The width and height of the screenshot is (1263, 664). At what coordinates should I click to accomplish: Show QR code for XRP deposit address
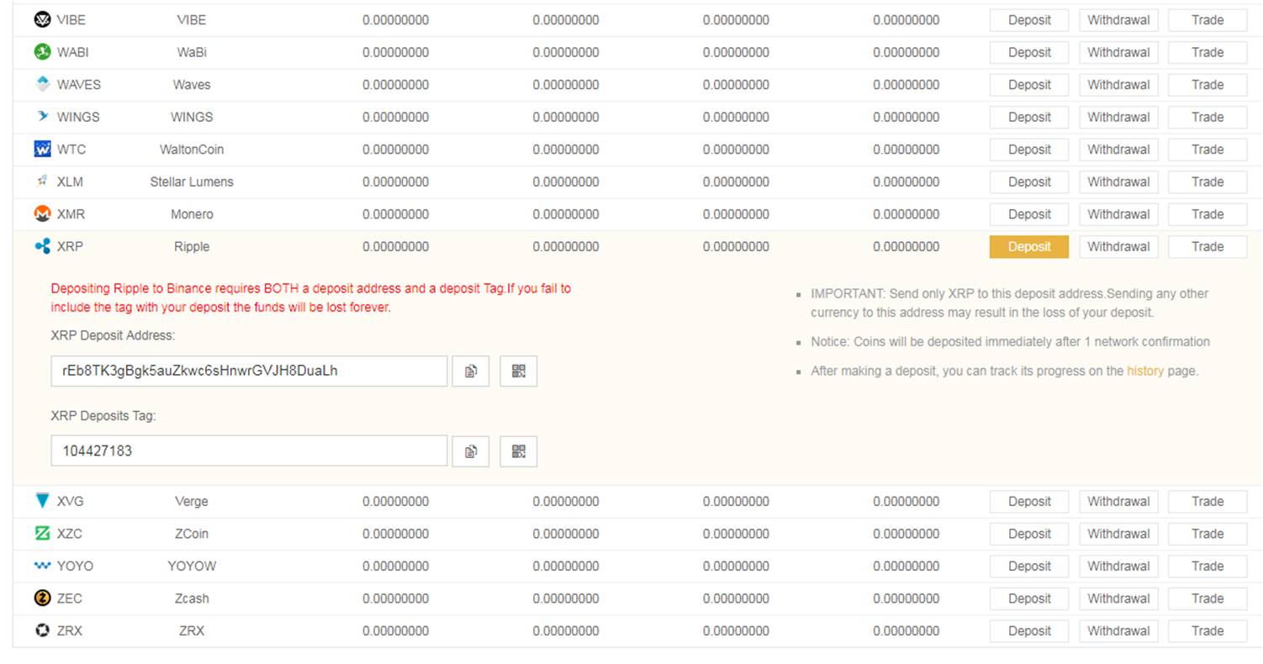click(x=518, y=371)
